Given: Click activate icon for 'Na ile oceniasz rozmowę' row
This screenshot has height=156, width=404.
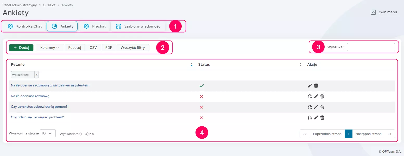Looking at the screenshot, I should (310, 96).
